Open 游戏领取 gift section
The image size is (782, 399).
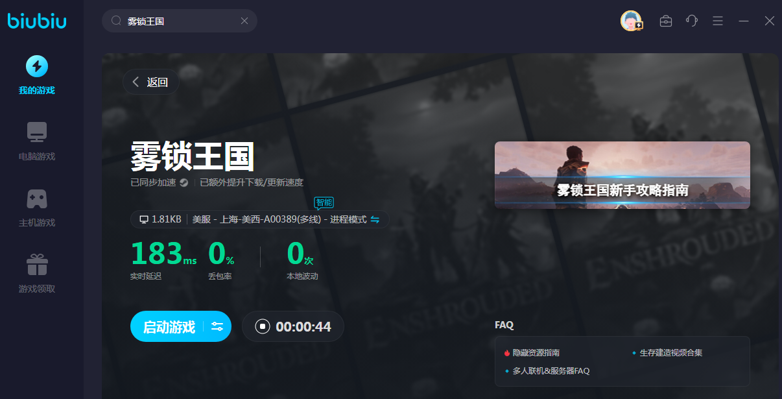[x=37, y=274]
